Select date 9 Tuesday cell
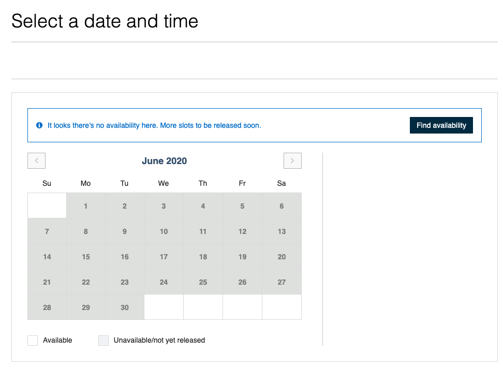Viewport: 503px width, 368px height. (125, 231)
